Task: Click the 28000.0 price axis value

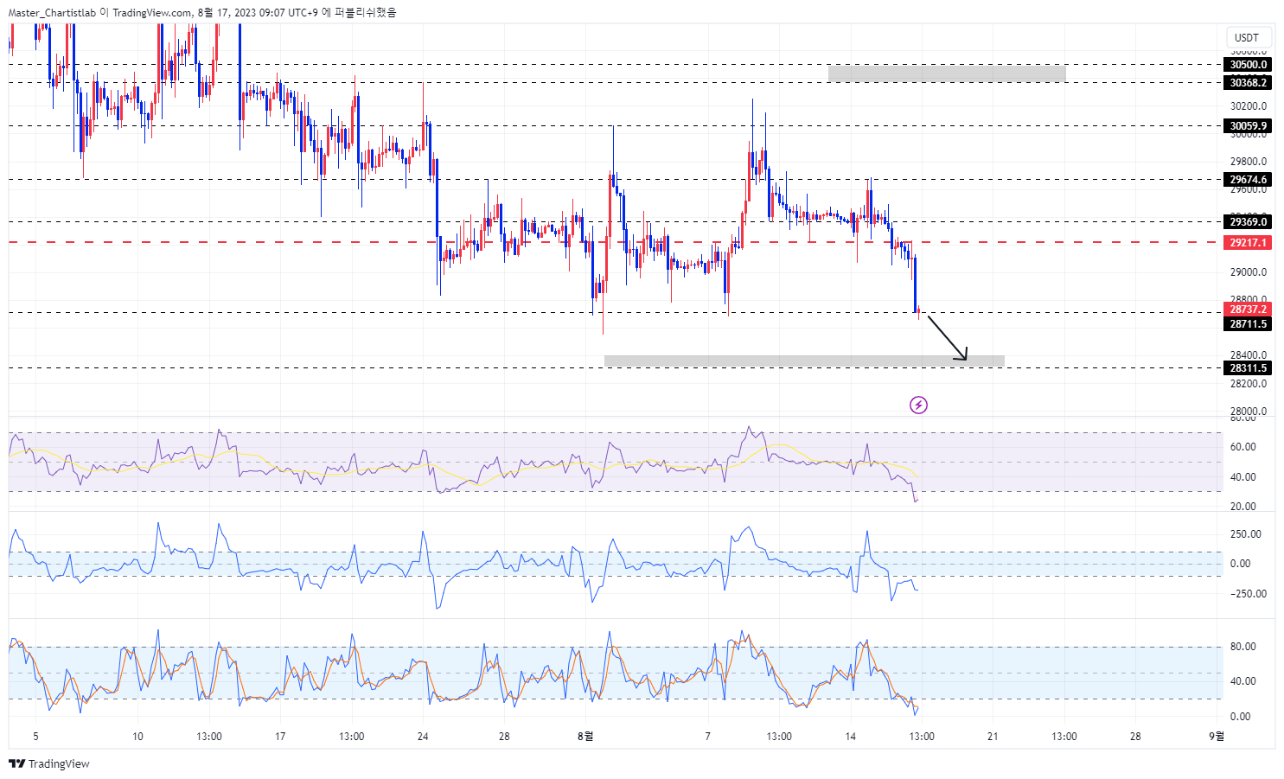Action: [x=1249, y=412]
